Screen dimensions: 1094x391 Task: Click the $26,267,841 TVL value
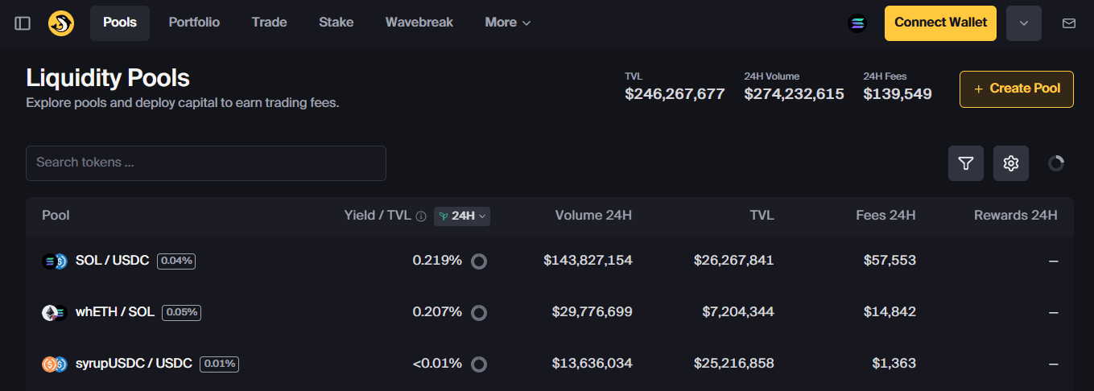734,261
